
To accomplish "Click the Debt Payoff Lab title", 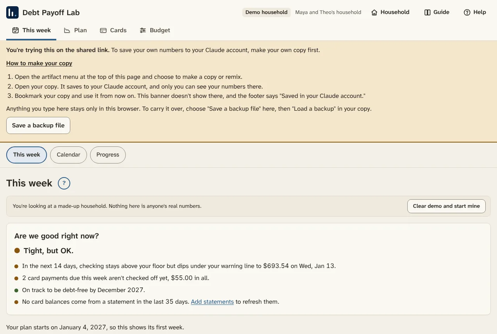I will (x=51, y=12).
